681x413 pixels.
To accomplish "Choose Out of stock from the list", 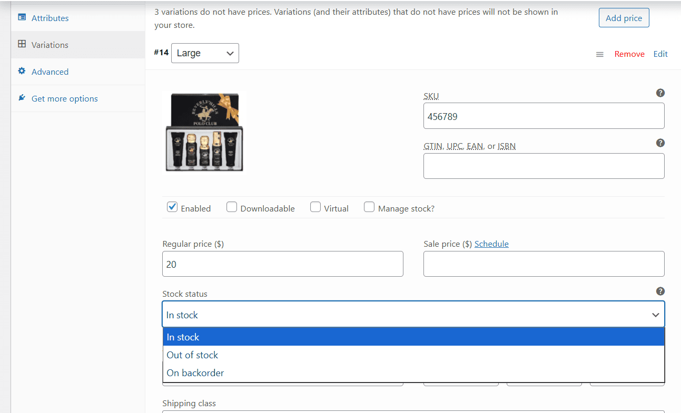I will (192, 355).
